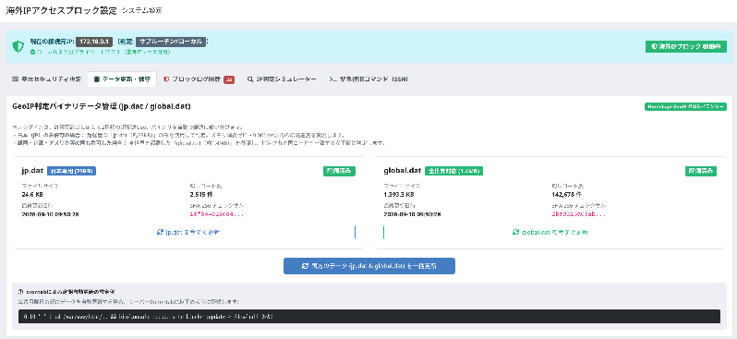Open the IP判定シミュレーター tab
737x339 pixels.
[x=282, y=79]
